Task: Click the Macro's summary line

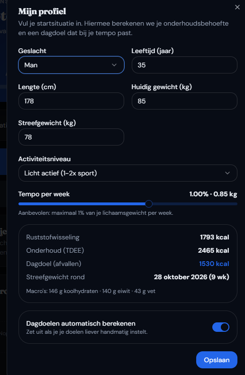Action: tap(91, 291)
